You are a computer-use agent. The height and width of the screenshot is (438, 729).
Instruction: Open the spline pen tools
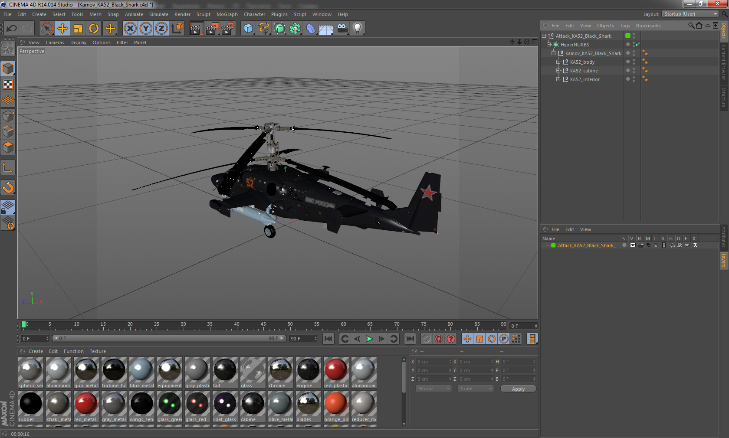click(x=264, y=29)
